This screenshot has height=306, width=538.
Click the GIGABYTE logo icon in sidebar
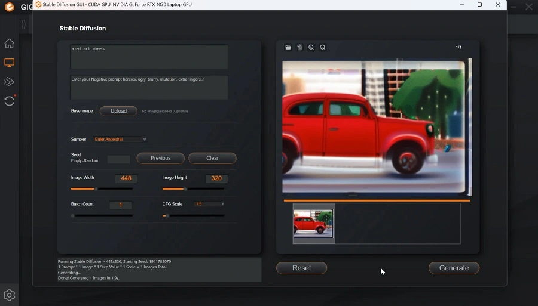(x=10, y=7)
